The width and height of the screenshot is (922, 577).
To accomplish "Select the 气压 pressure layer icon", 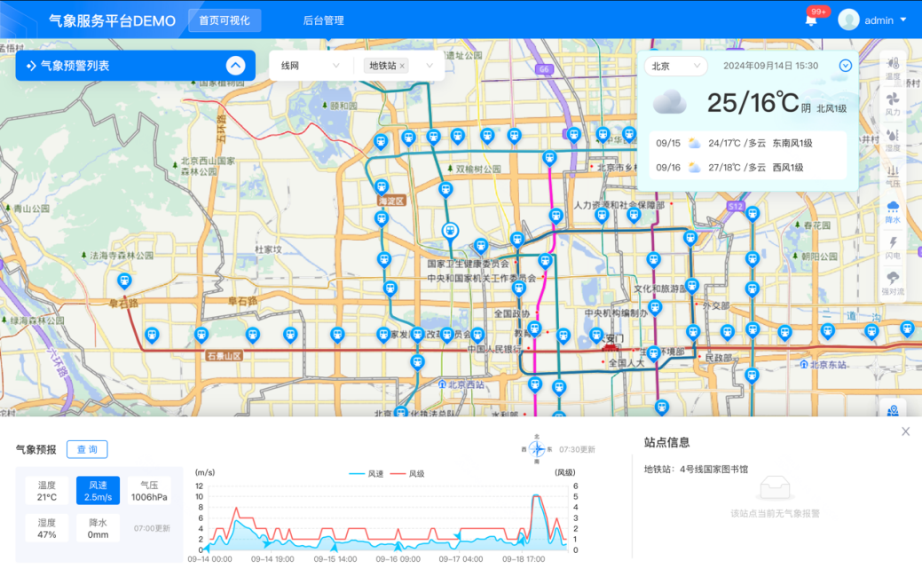I will (893, 178).
